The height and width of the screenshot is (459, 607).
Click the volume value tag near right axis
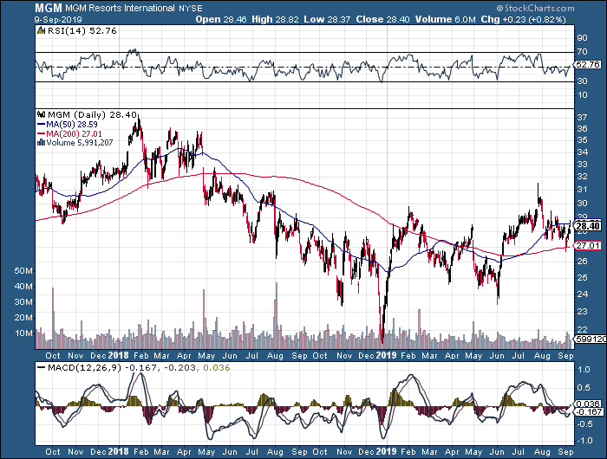pyautogui.click(x=591, y=339)
